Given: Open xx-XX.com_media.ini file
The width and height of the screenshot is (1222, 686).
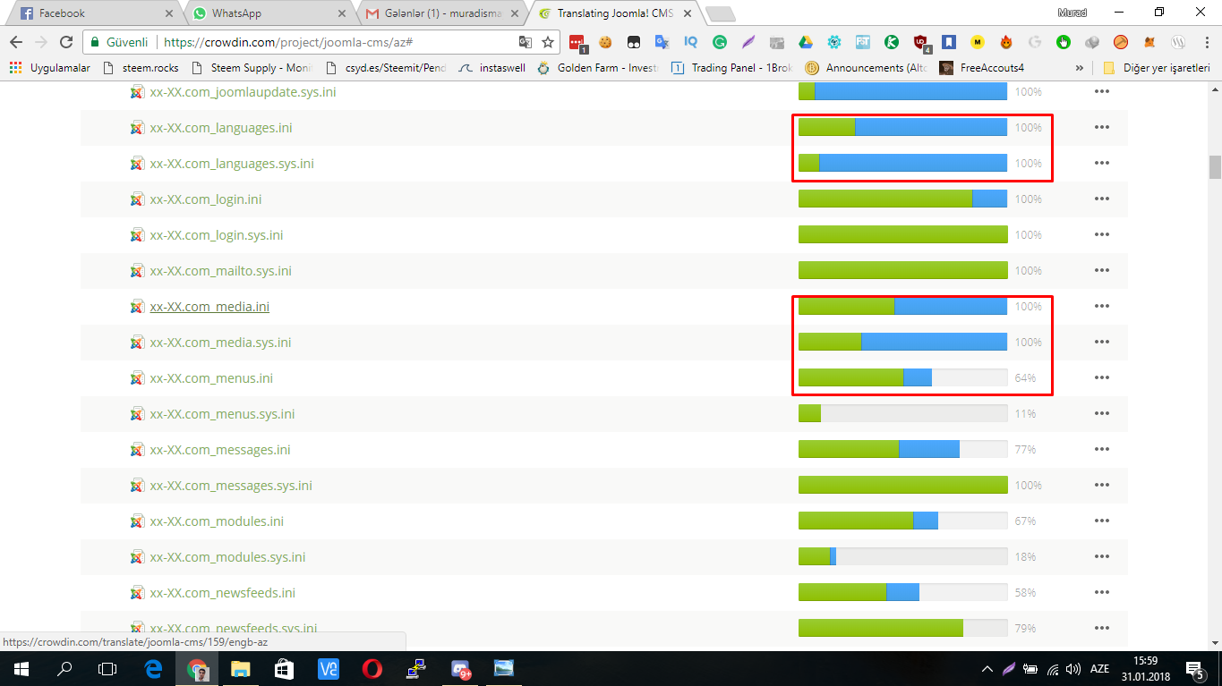Looking at the screenshot, I should point(209,307).
